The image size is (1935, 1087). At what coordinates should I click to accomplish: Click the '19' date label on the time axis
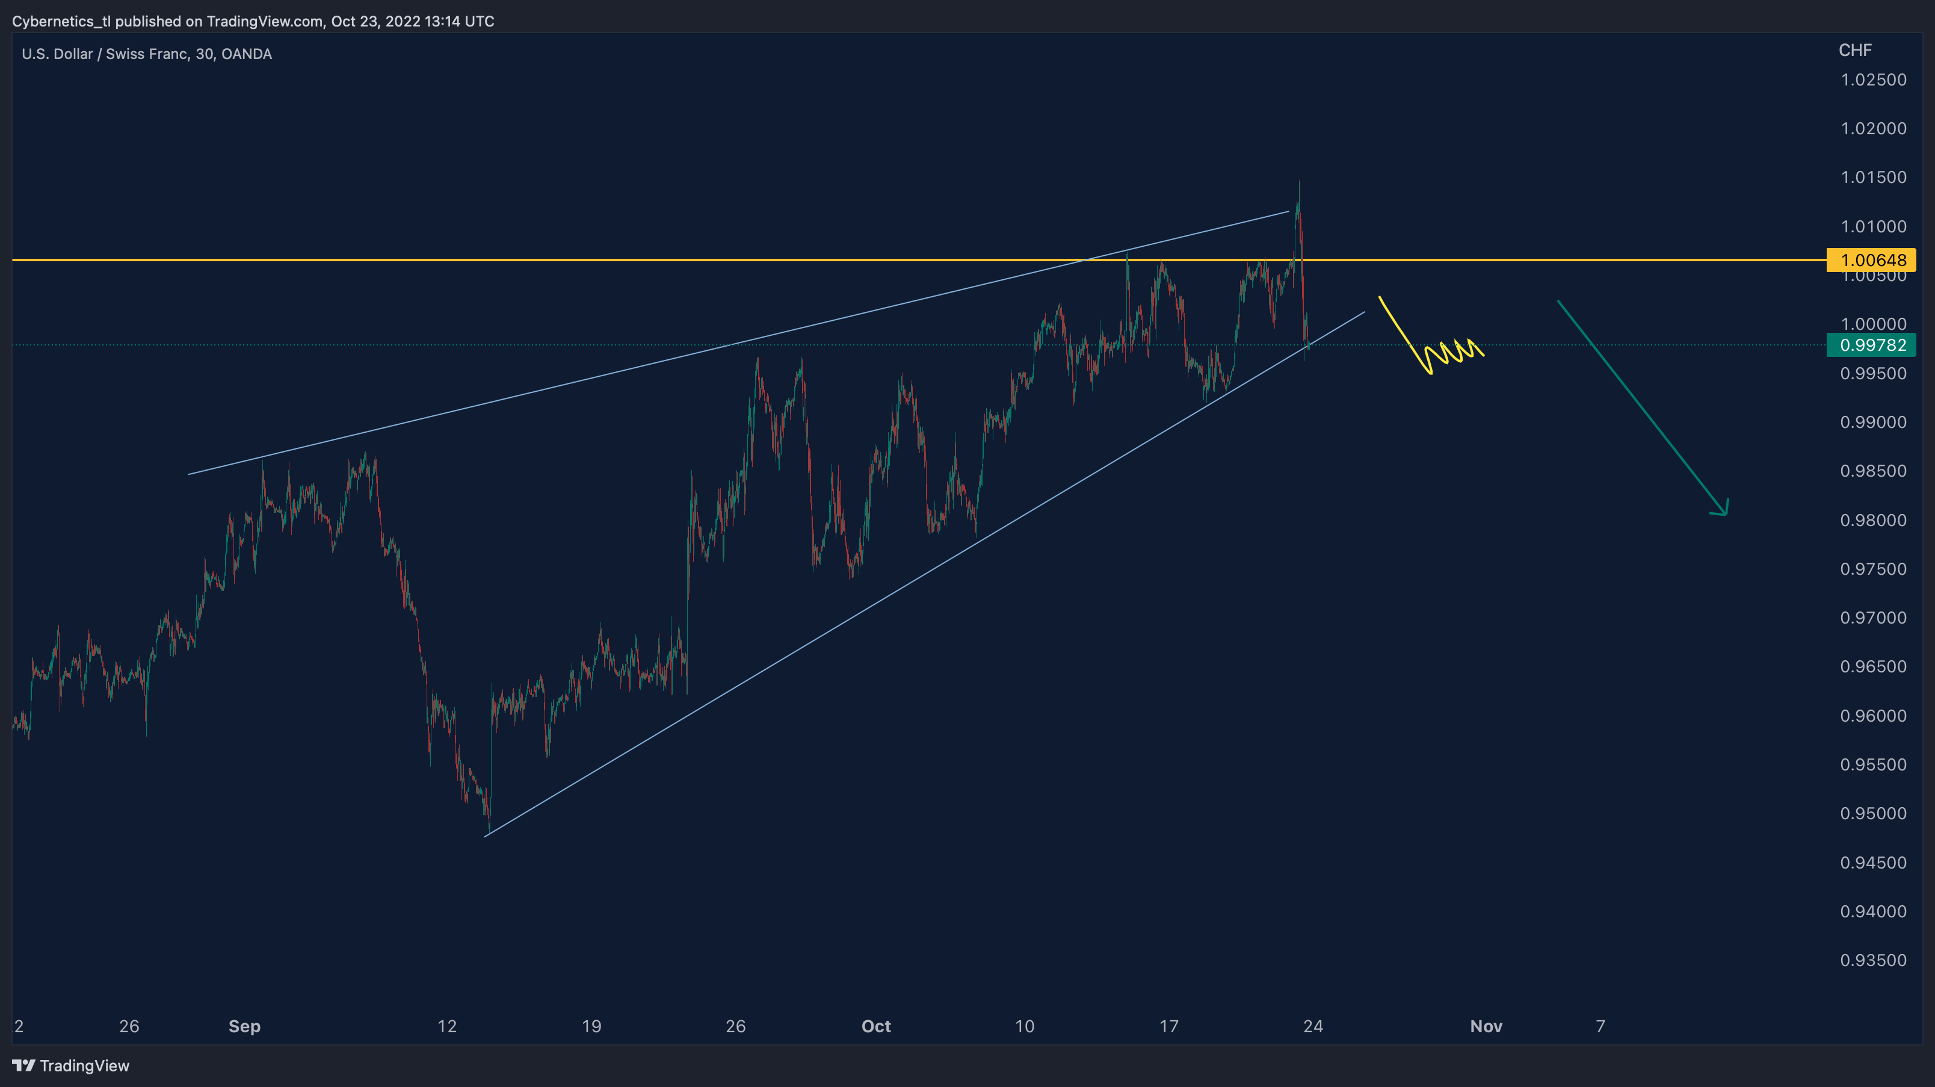click(591, 1026)
